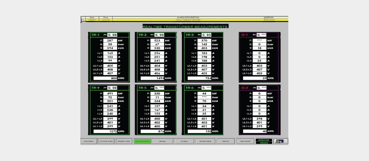369x161 pixels.
Task: Click the TR-4 panel title
Action: point(95,88)
